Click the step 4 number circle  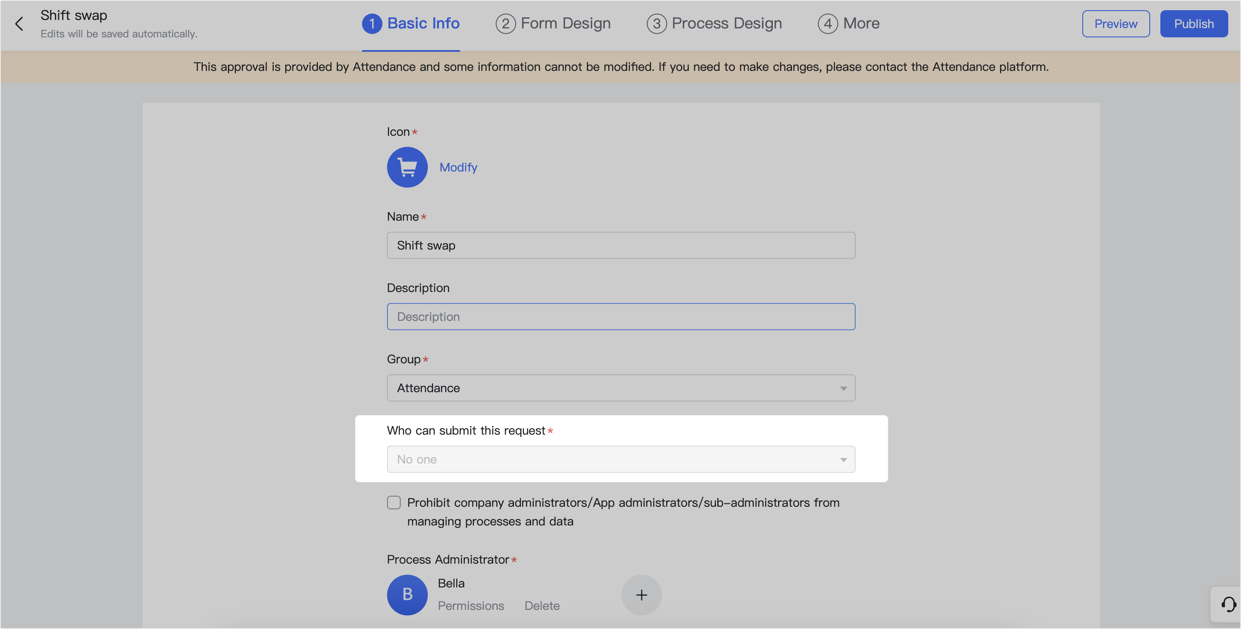click(827, 24)
